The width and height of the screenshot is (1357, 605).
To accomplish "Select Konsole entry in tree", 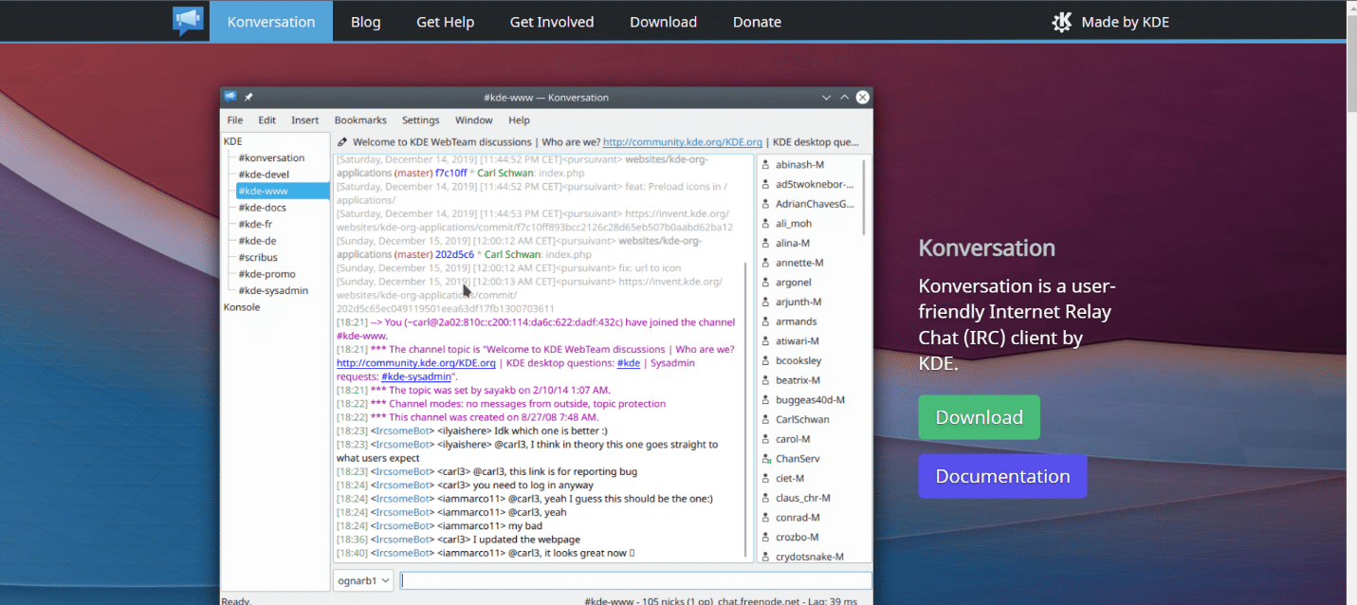I will [x=242, y=307].
